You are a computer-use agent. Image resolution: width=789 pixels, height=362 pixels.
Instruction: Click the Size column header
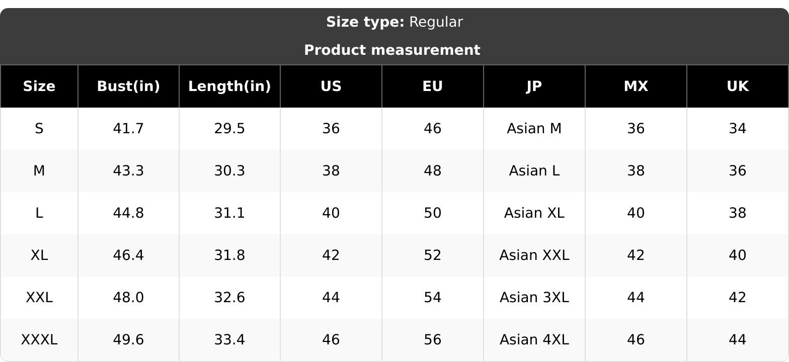(x=39, y=86)
